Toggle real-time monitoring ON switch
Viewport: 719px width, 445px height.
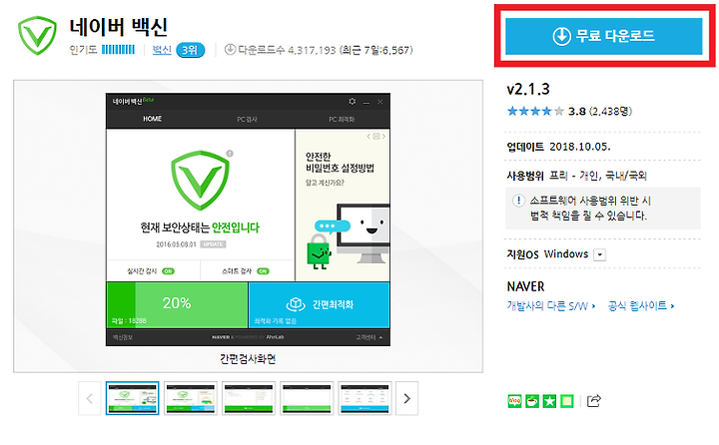169,270
